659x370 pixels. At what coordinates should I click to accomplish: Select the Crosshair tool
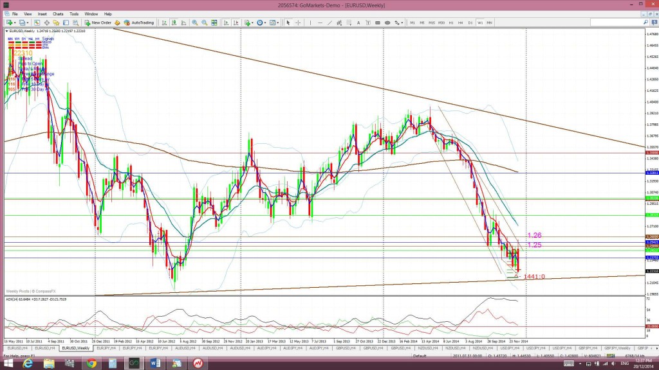point(298,22)
